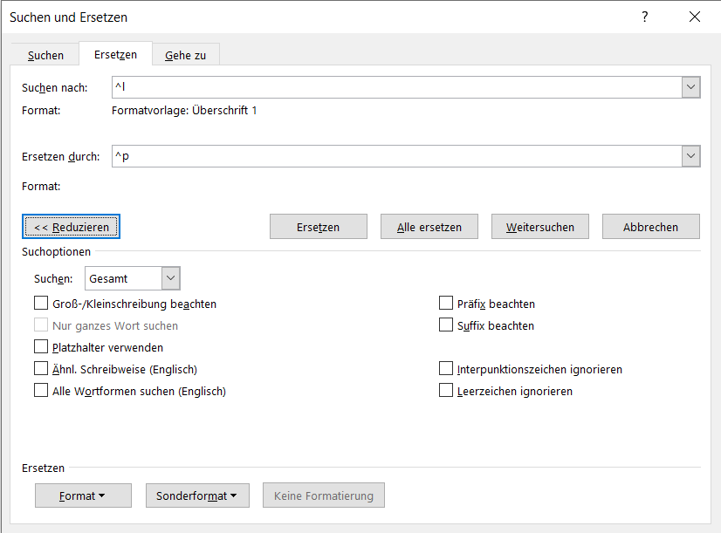Check Leerzeichen ignorieren
This screenshot has height=533, width=721.
click(x=446, y=390)
